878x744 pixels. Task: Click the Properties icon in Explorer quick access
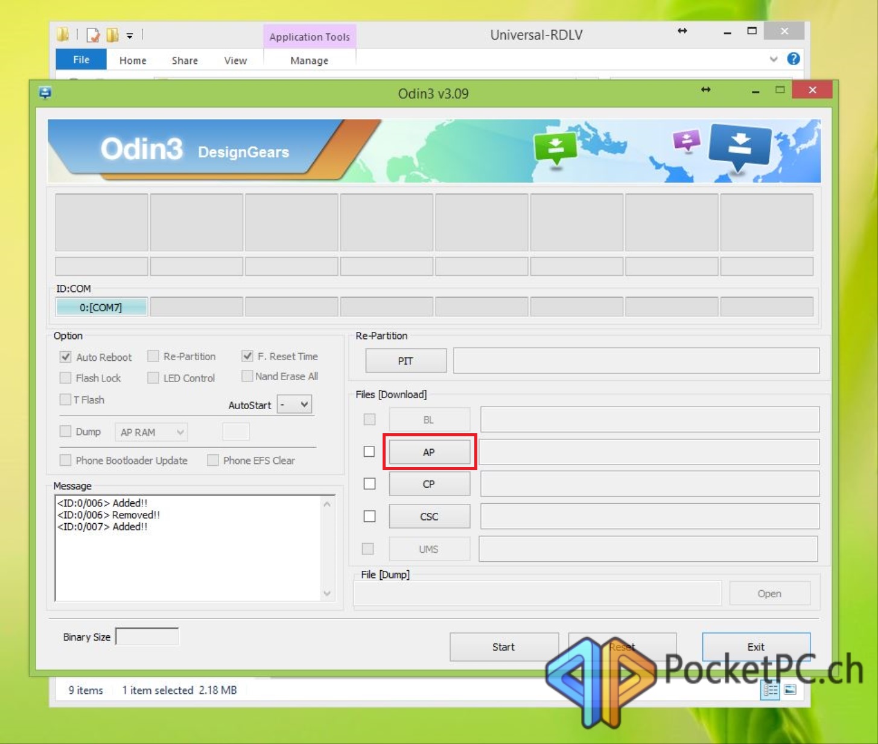(93, 35)
